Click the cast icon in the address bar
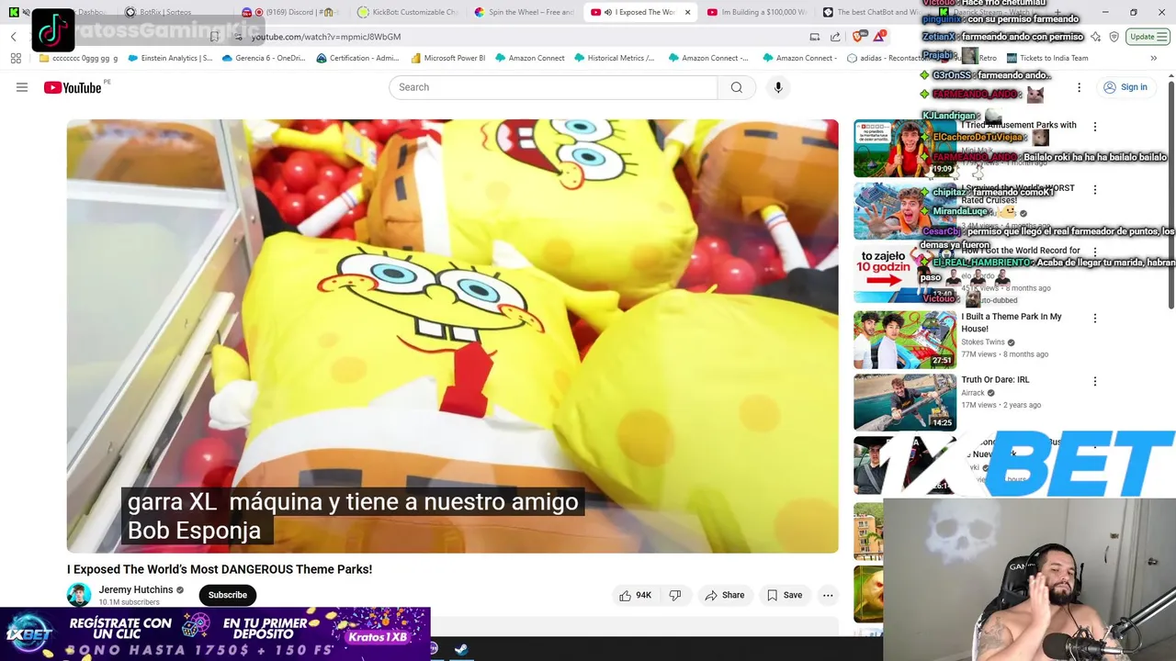The image size is (1176, 661). [815, 37]
